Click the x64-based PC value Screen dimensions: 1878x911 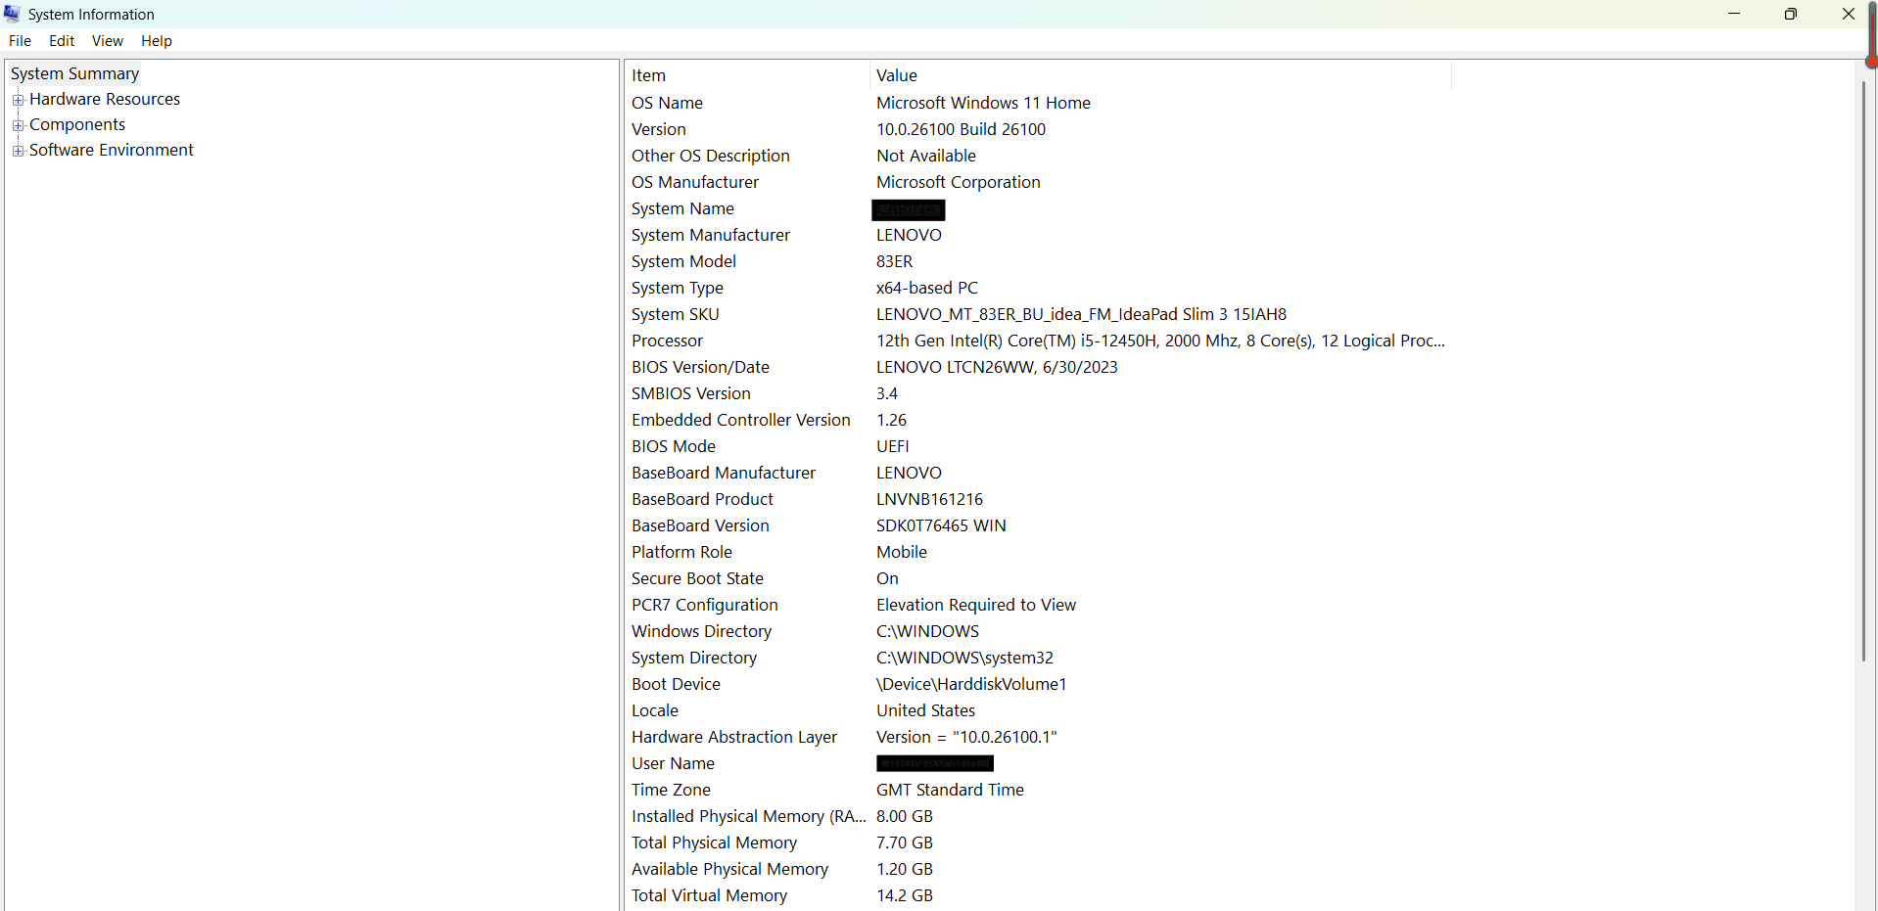[927, 288]
